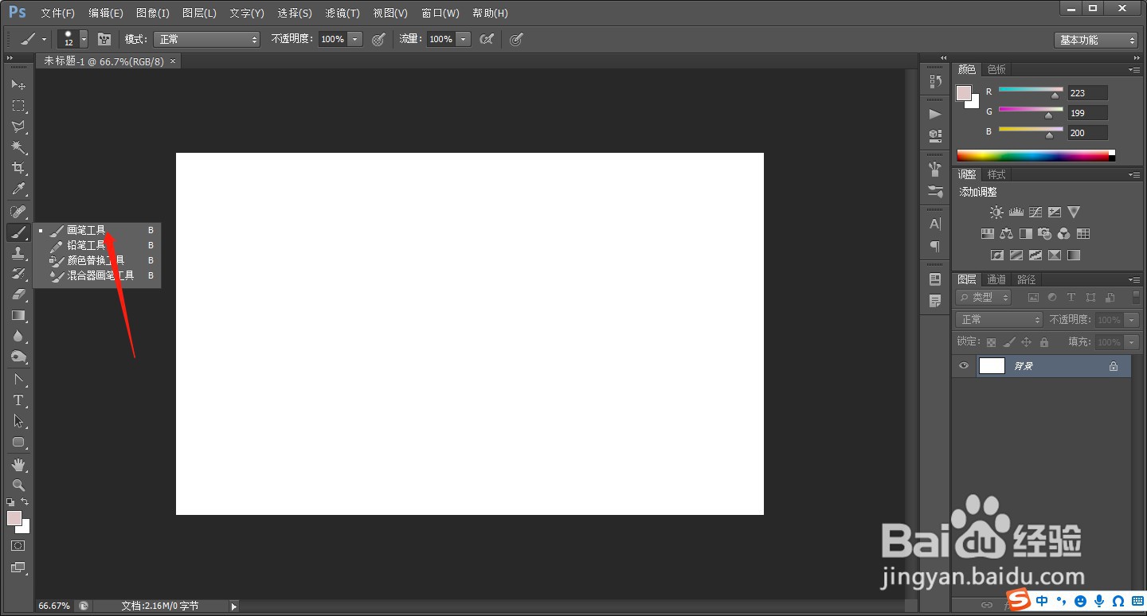The width and height of the screenshot is (1147, 616).
Task: Lock image pixels in Layers panel
Action: coord(1008,342)
